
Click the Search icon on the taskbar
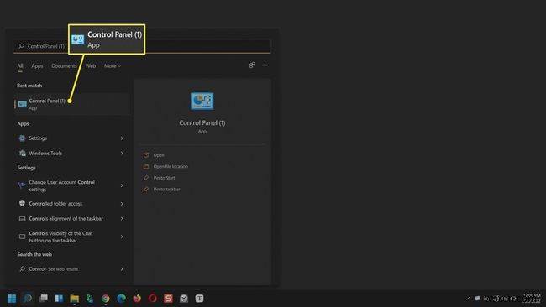(x=28, y=299)
